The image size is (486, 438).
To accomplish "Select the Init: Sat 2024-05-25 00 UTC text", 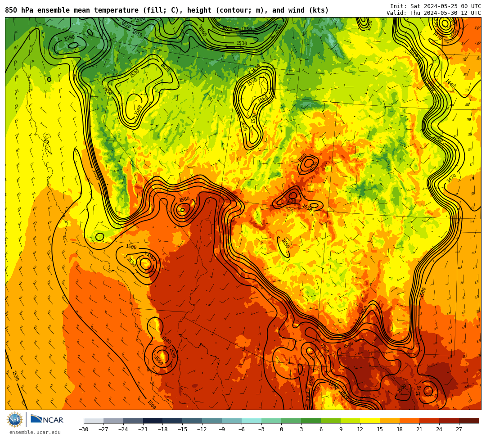I will (x=436, y=6).
